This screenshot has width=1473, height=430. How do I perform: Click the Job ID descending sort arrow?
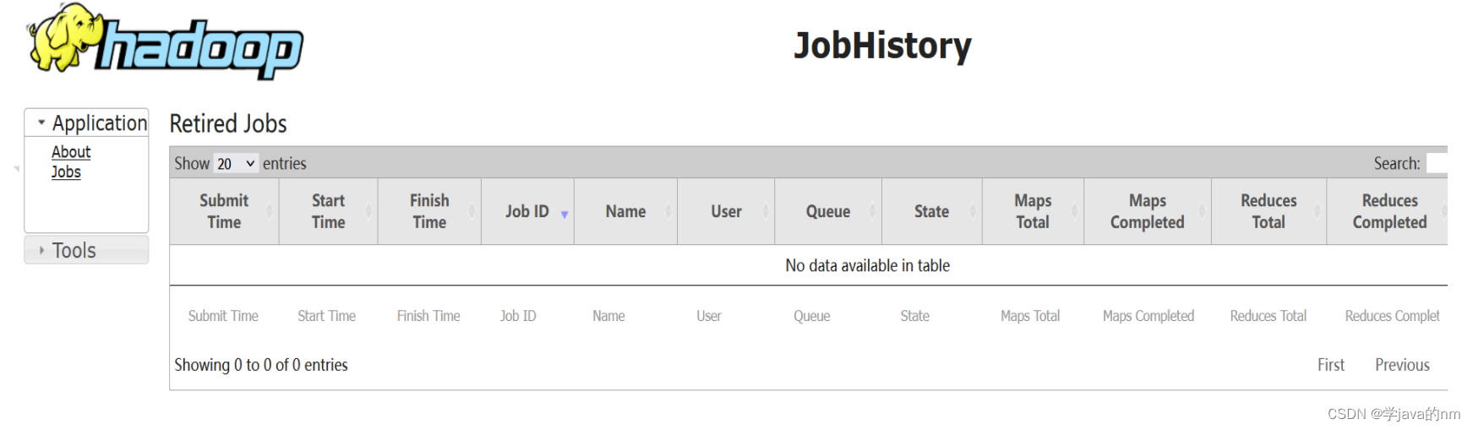[565, 215]
